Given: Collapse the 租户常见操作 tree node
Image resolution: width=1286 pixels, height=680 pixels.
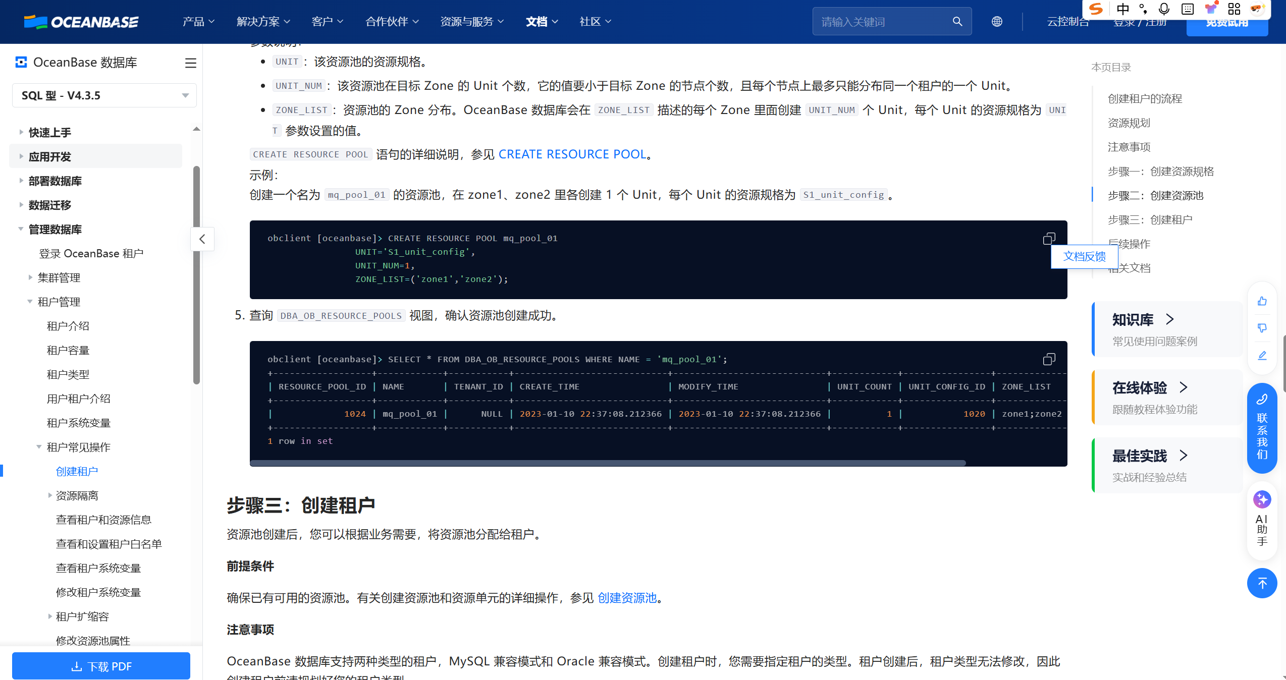Looking at the screenshot, I should (x=39, y=447).
